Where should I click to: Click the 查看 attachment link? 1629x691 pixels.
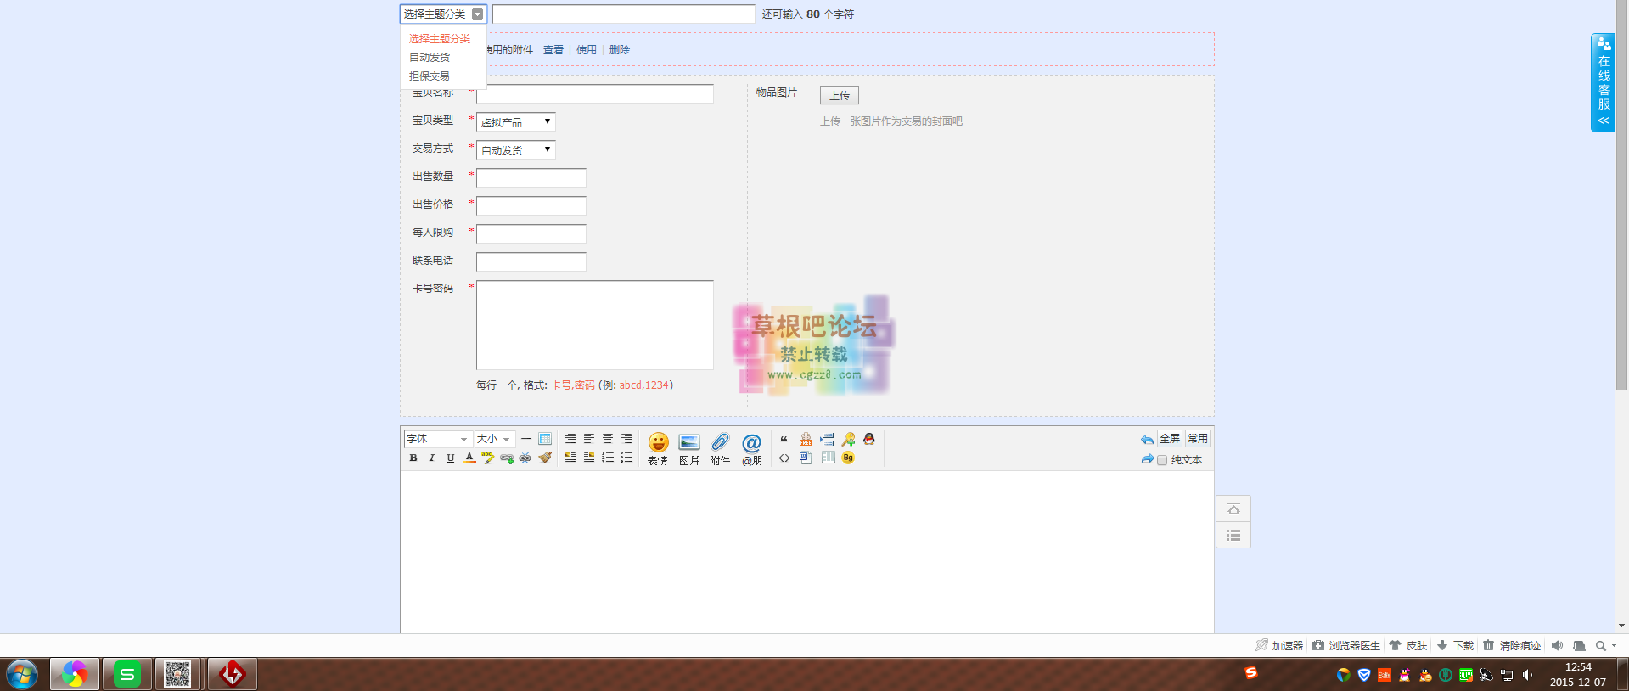[553, 50]
